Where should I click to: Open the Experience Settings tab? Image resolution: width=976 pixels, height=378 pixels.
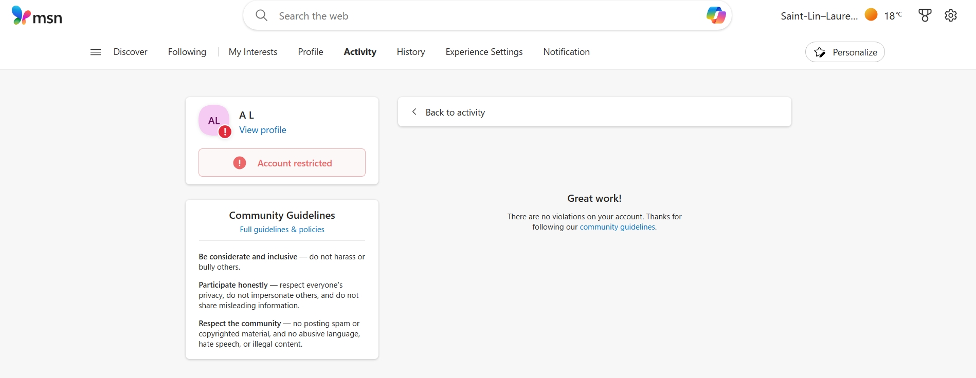(x=484, y=52)
